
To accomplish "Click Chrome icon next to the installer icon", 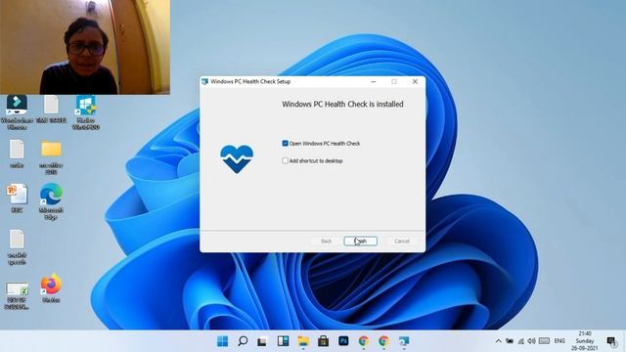I will 383,341.
